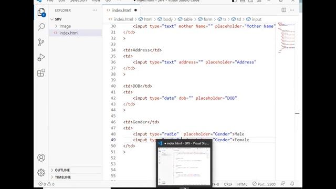Screen dimensions: 336x189
Task: Open the Explorer view in the activity bar
Action: [41, 12]
